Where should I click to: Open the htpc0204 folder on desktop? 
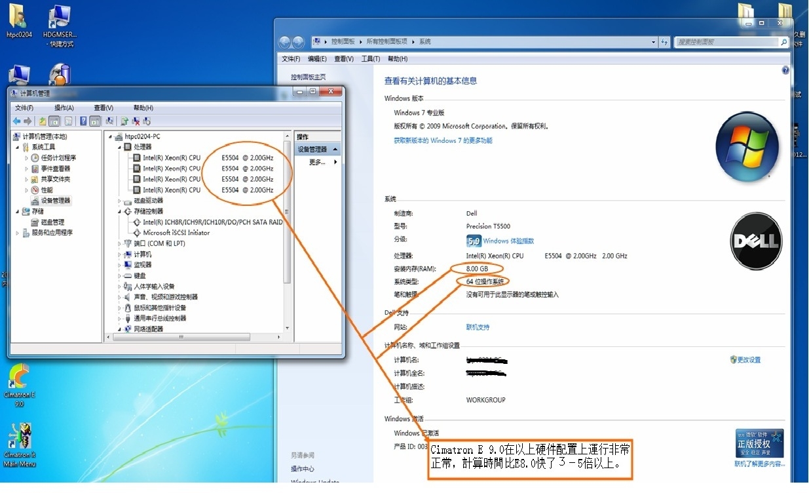point(19,22)
